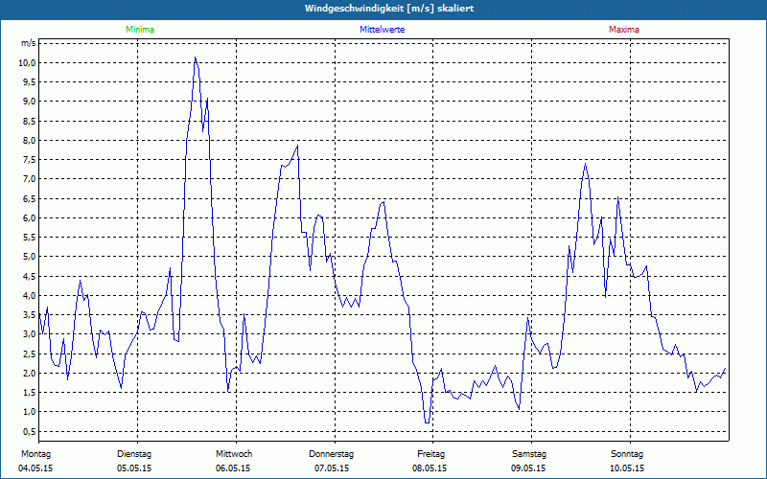Click the 2,0 y-axis value
The height and width of the screenshot is (479, 767).
pyautogui.click(x=30, y=373)
